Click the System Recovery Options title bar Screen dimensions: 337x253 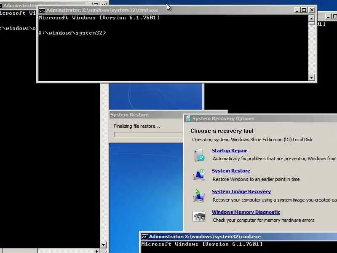261,118
